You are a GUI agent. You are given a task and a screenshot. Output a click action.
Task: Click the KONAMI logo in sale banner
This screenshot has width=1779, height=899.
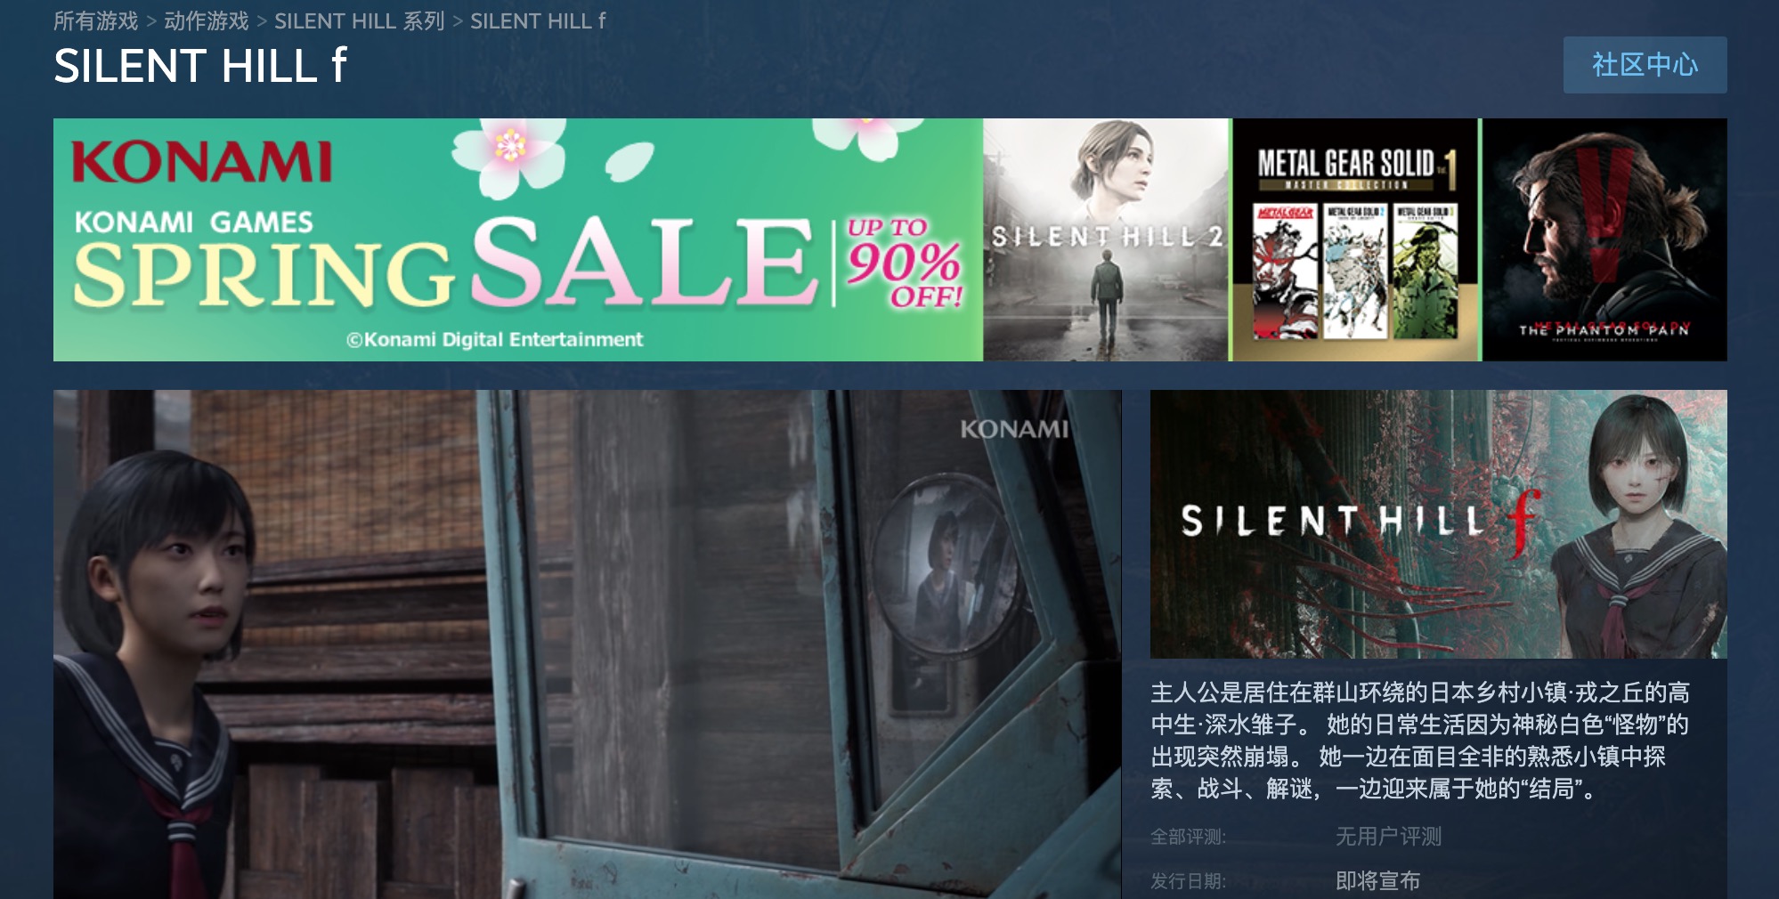202,162
